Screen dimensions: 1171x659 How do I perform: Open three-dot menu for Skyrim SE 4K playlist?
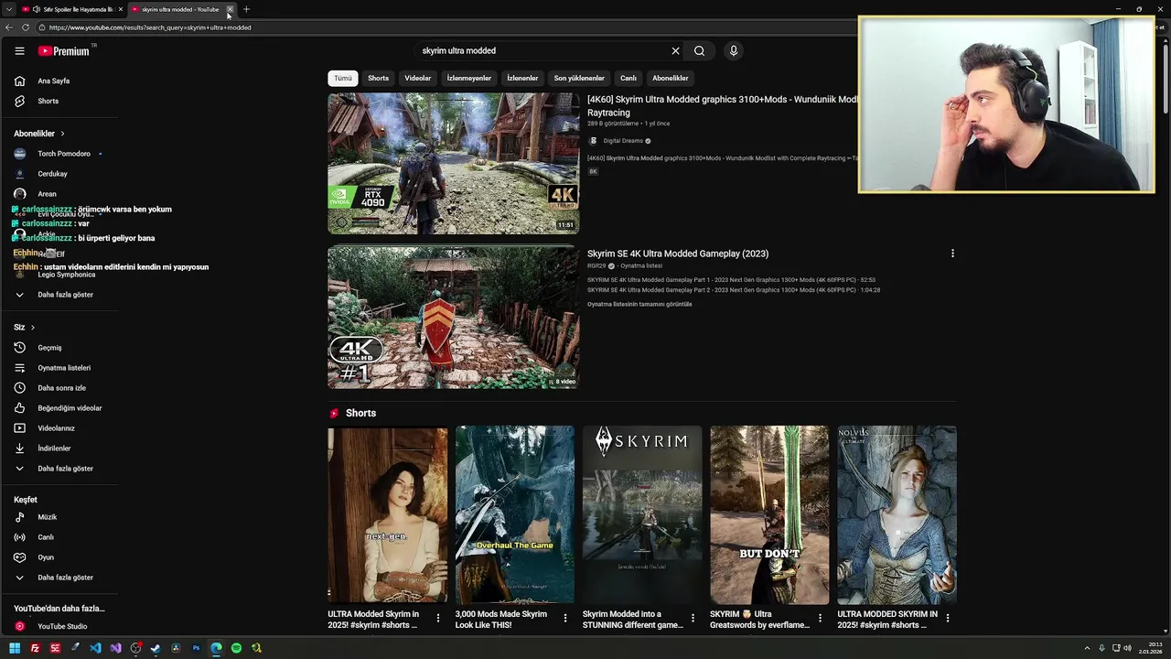[x=952, y=254]
